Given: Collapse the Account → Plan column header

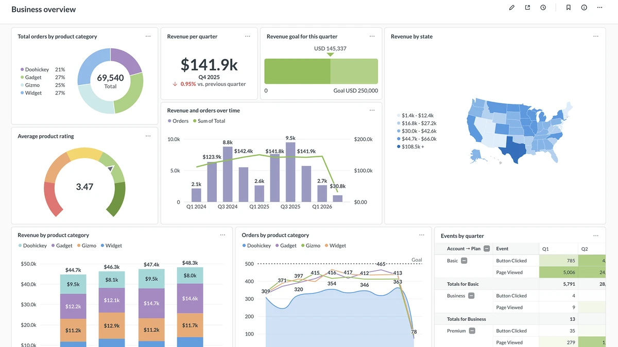Looking at the screenshot, I should 487,249.
